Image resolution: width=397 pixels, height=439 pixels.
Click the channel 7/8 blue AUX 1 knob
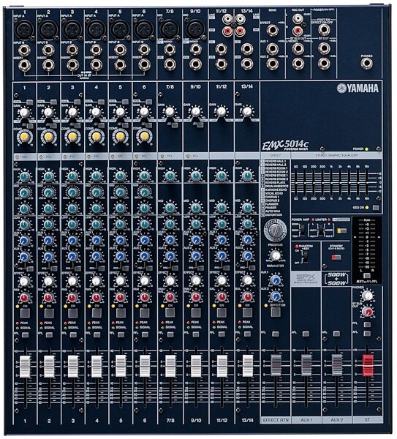[x=170, y=240]
